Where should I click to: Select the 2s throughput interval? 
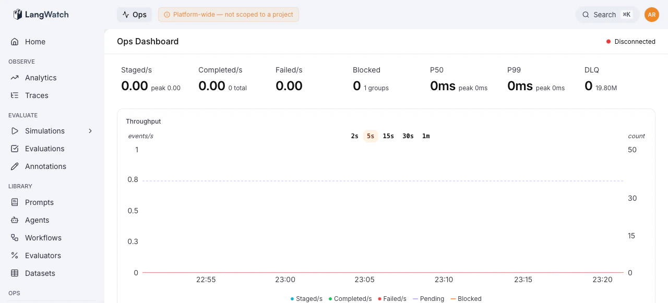click(x=355, y=136)
